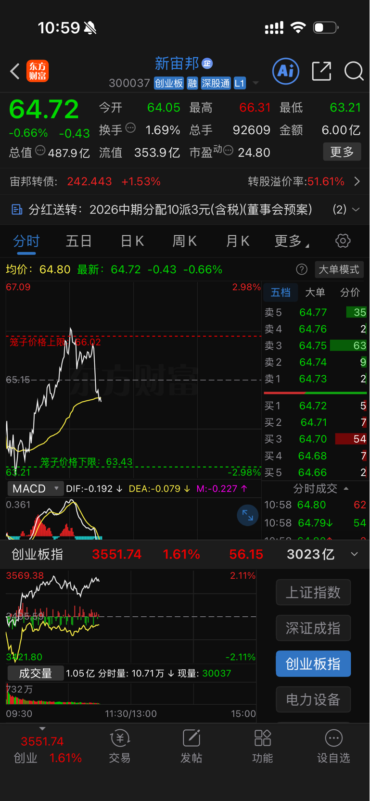This screenshot has height=801, width=370.
Task: Tap the question mark help icon
Action: (x=302, y=269)
